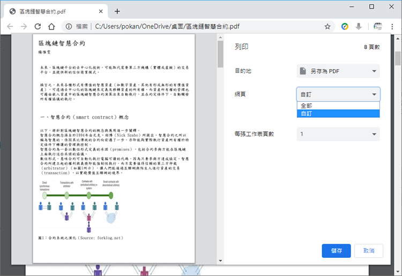Click the first page preview thumbnail
Image resolution: width=402 pixels, height=276 pixels.
click(114, 148)
